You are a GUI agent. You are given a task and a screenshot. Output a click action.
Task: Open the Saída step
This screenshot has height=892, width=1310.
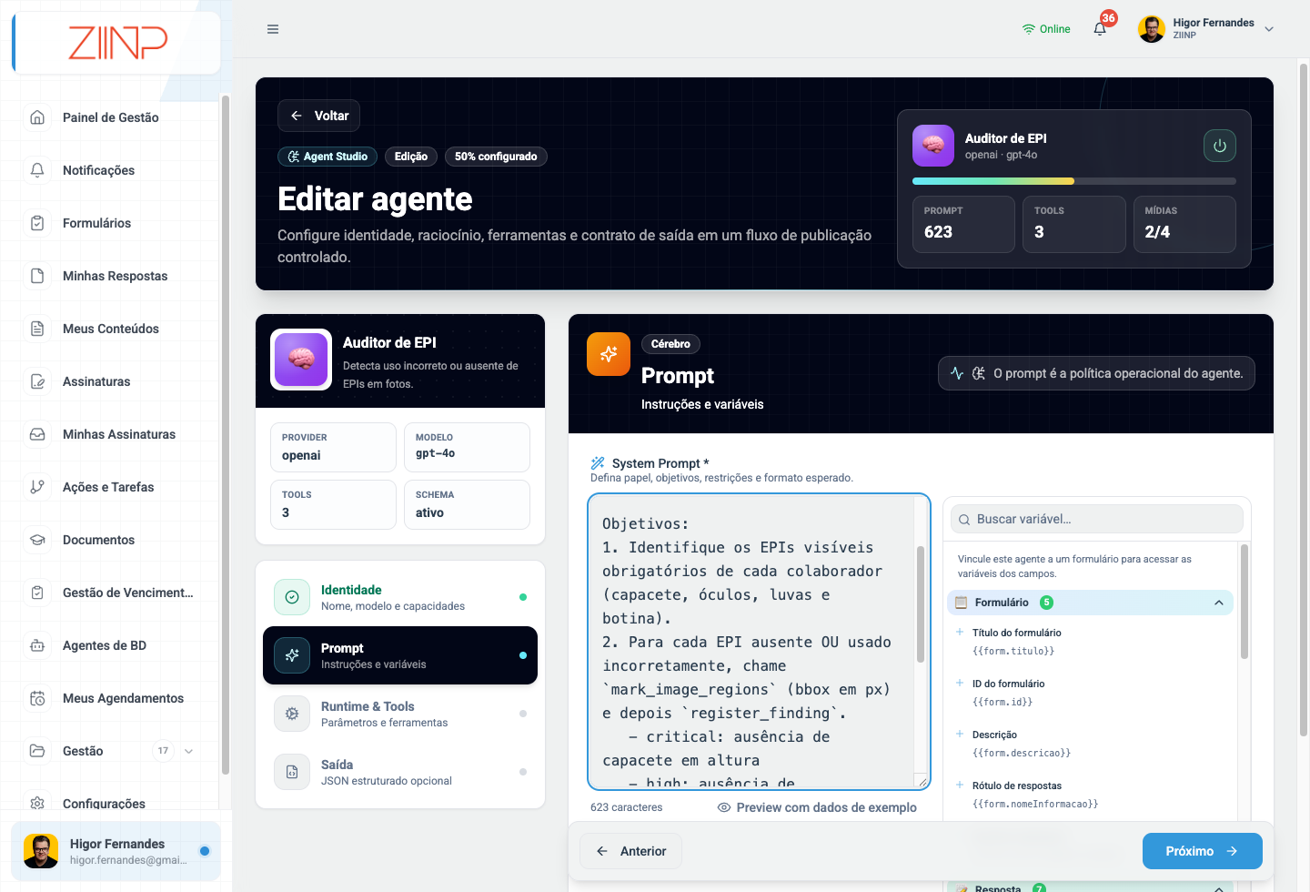[400, 772]
